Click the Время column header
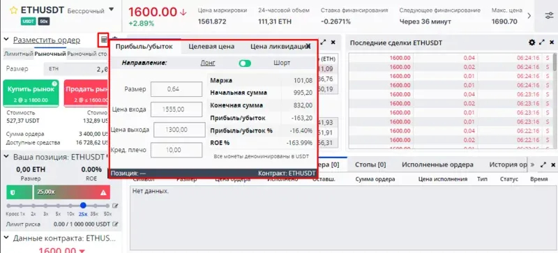558x253 pixels. (x=539, y=179)
